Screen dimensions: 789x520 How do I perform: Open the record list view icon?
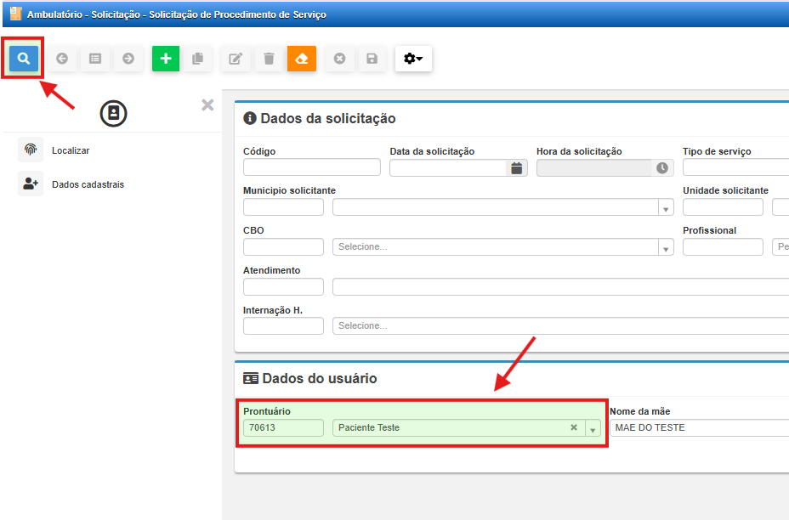(x=95, y=59)
